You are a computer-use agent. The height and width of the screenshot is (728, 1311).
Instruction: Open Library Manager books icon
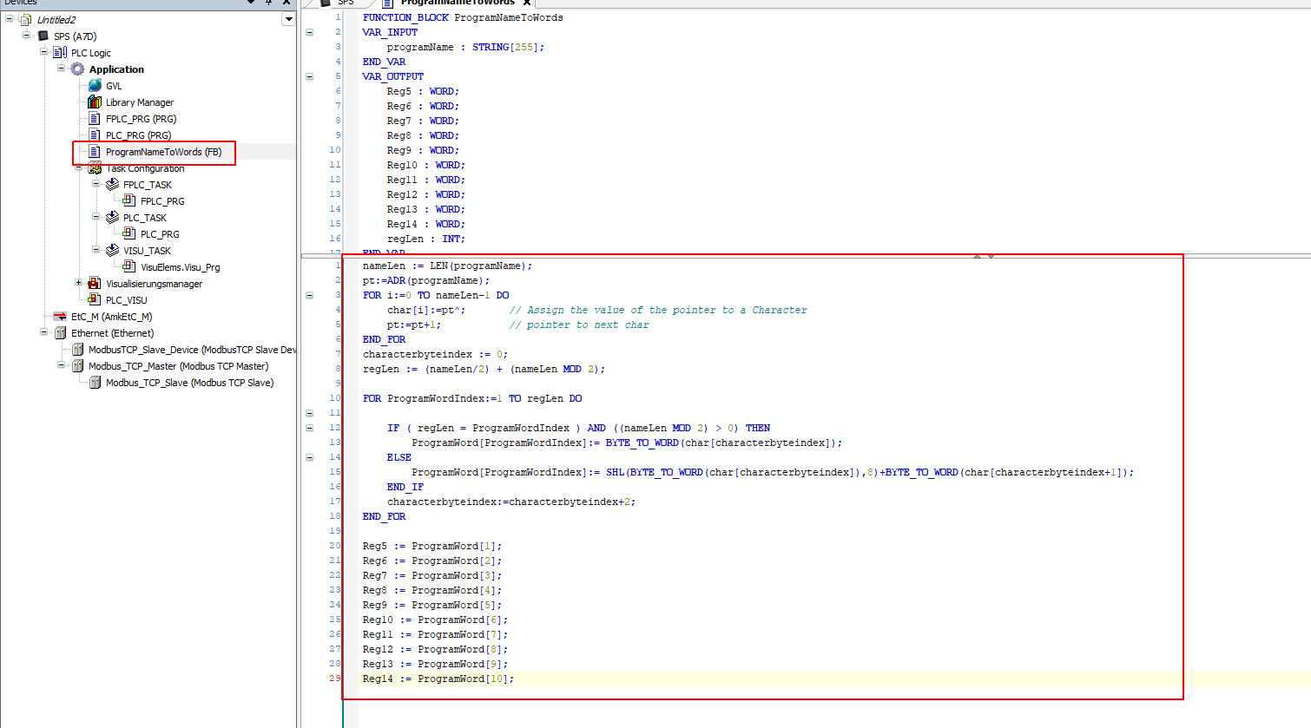(x=95, y=102)
